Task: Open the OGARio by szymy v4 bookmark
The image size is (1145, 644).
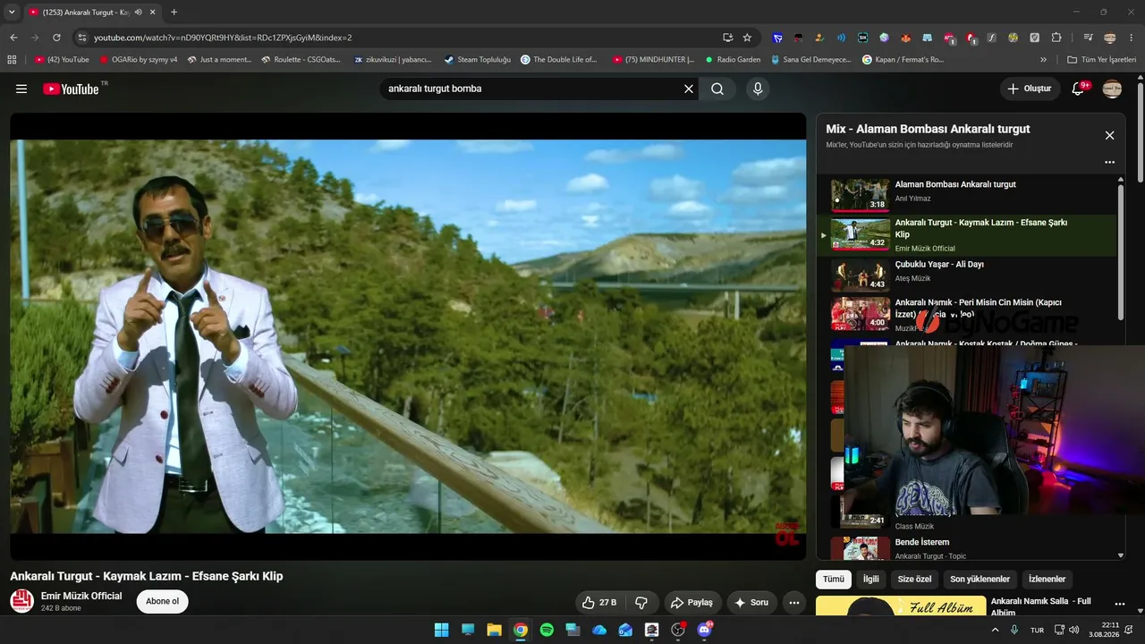Action: tap(139, 60)
